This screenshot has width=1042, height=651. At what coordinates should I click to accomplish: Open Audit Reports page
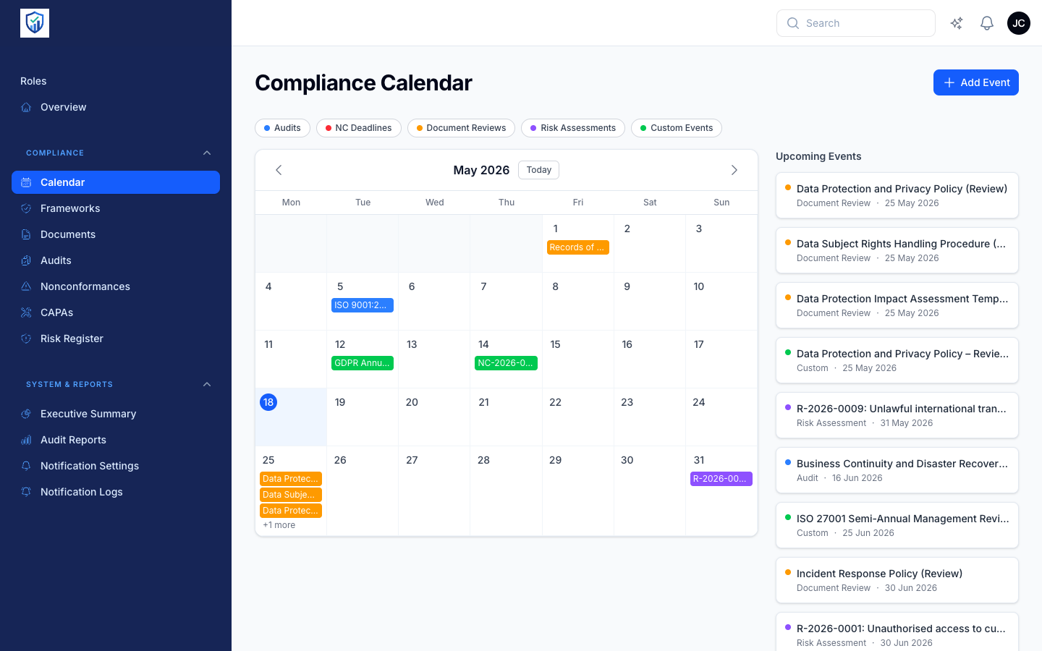116,440
